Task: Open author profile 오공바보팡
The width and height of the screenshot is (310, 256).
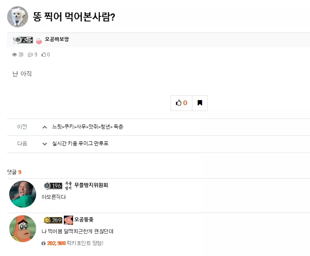Action: pyautogui.click(x=57, y=39)
